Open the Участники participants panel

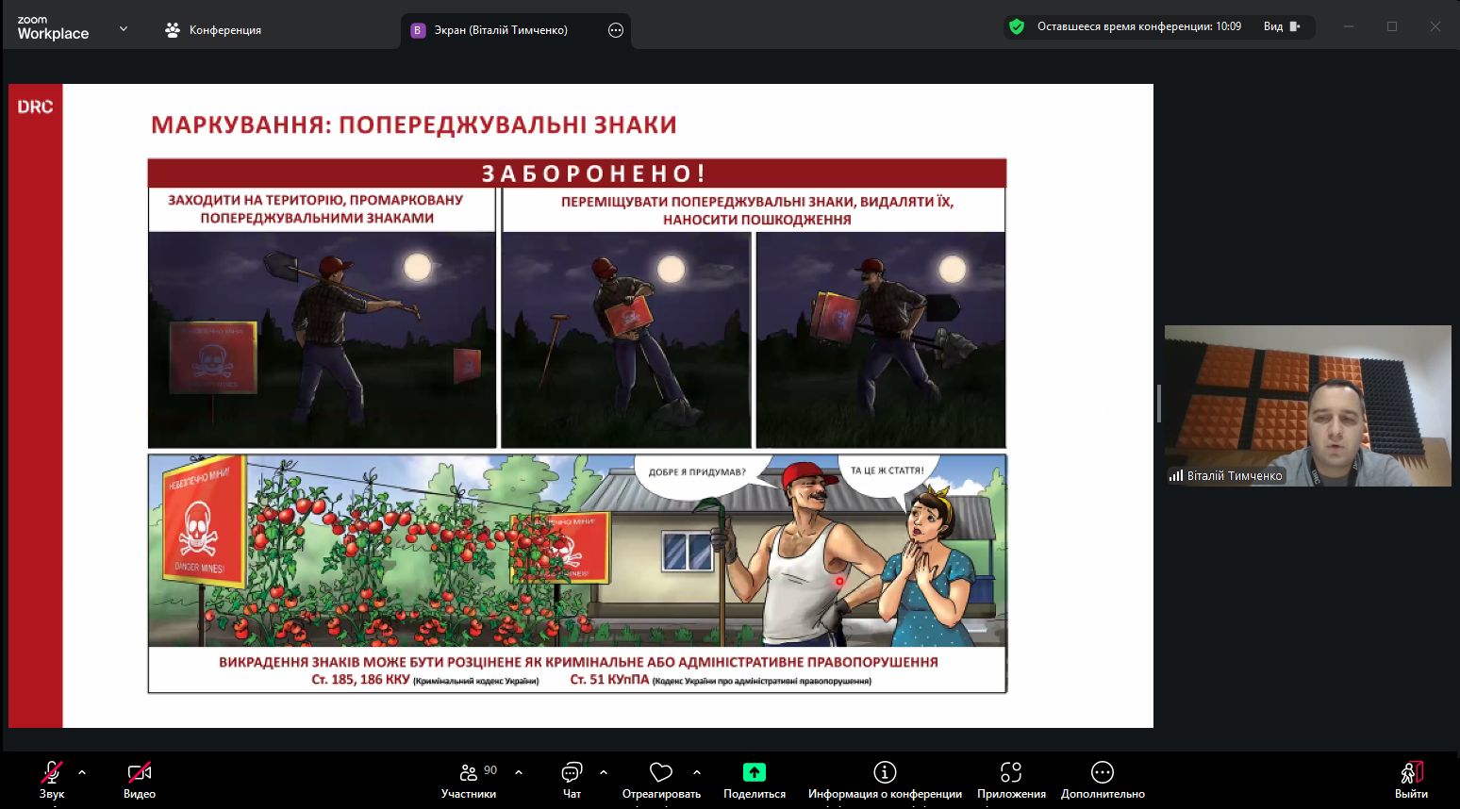click(x=469, y=773)
